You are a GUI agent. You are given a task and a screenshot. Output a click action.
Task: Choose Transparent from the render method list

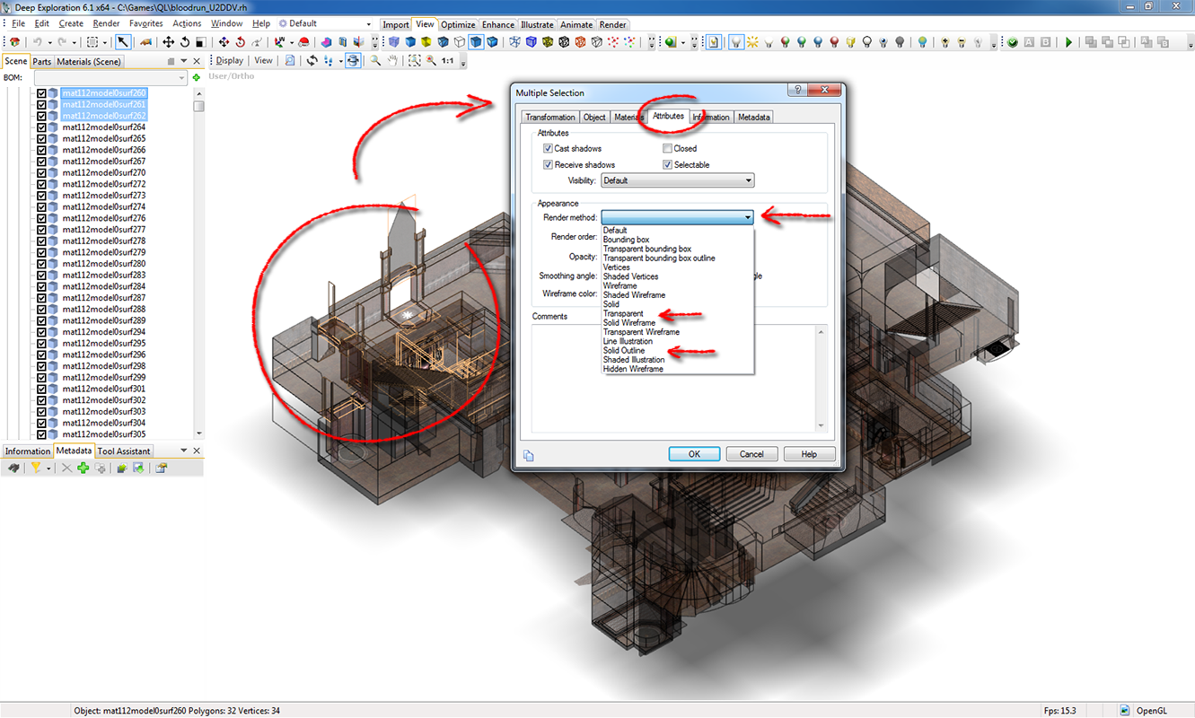coord(622,314)
